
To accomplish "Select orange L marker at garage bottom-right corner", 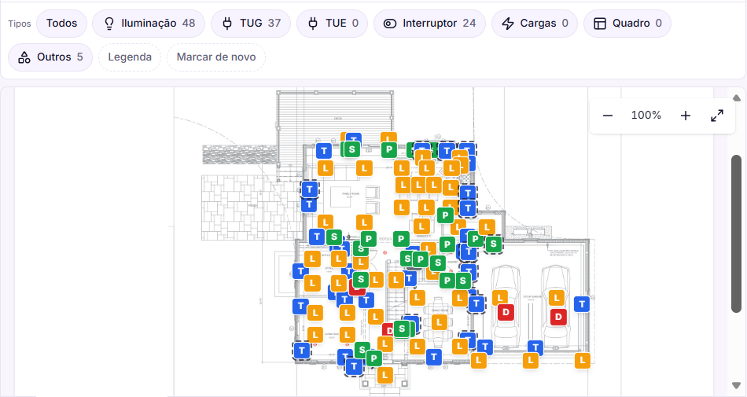I will (x=582, y=360).
